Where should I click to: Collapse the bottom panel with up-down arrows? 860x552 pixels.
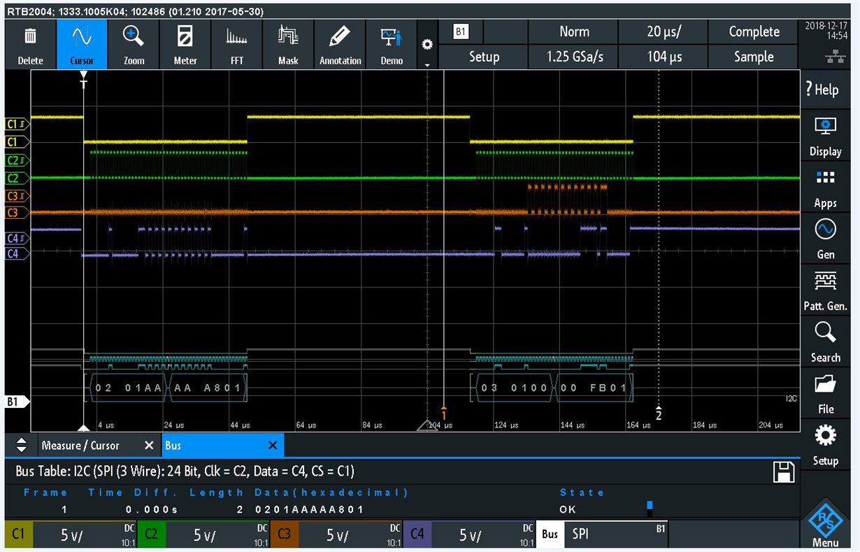pyautogui.click(x=21, y=445)
